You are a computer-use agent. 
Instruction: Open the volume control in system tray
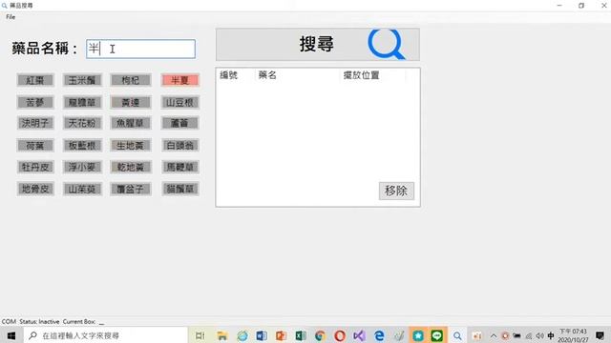pyautogui.click(x=539, y=335)
